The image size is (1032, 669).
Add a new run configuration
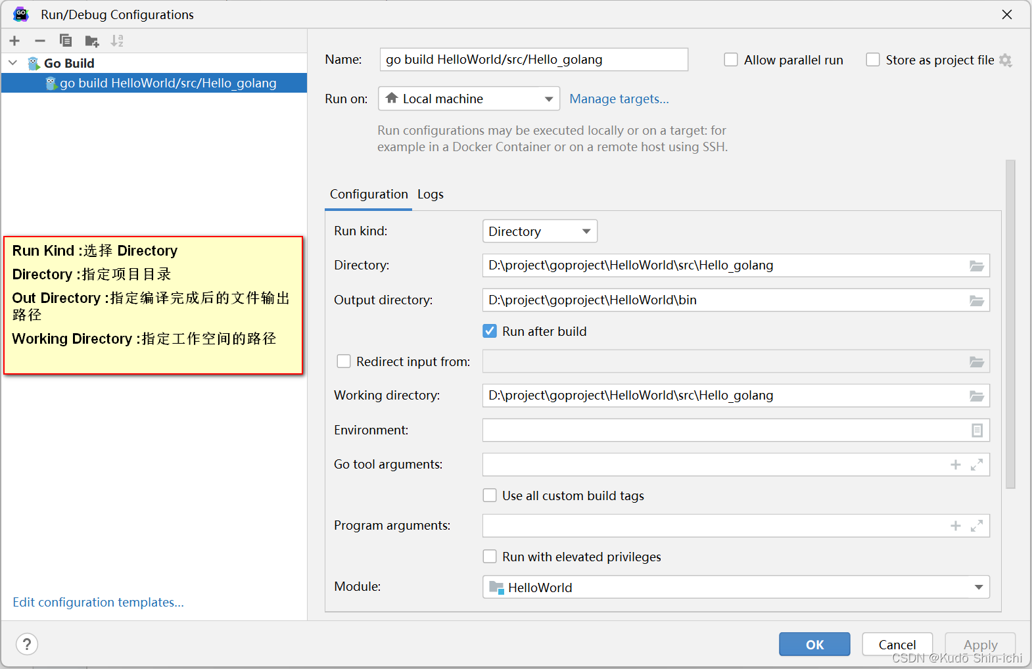(14, 41)
